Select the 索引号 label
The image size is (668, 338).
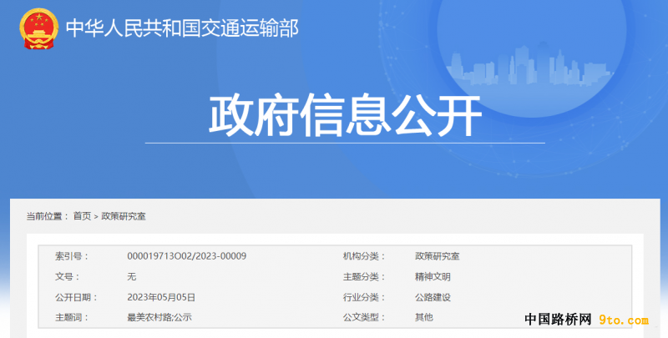pos(72,256)
